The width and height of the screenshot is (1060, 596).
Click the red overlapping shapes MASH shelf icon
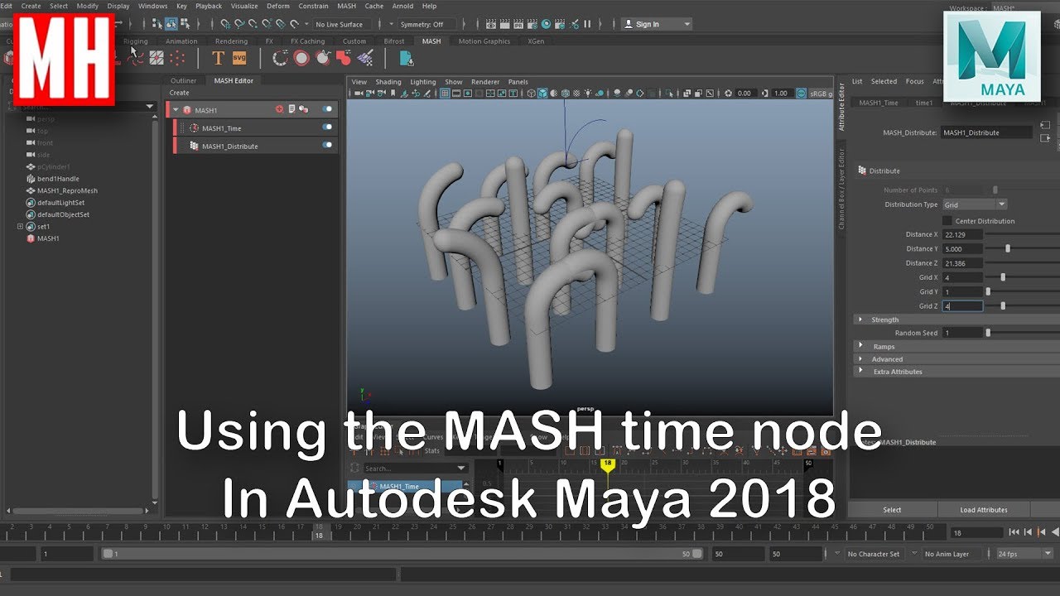pyautogui.click(x=344, y=58)
